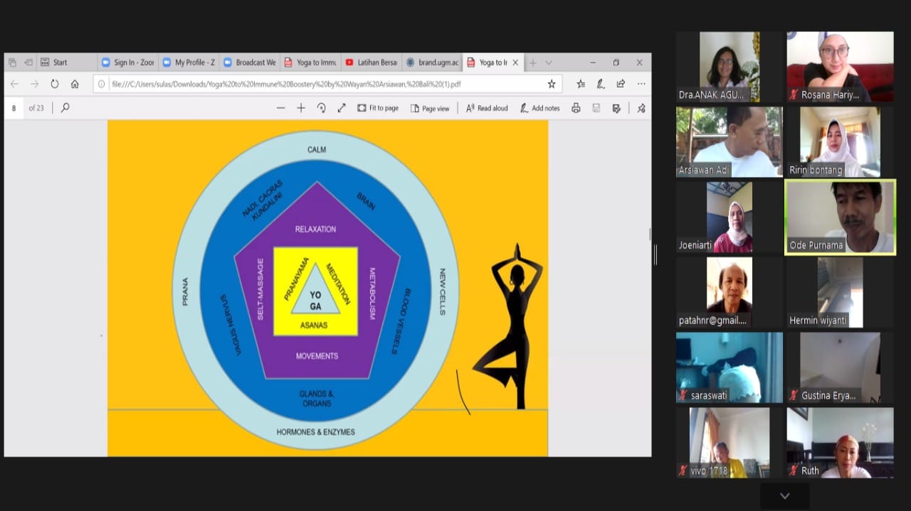Expand more participants with down chevron

(784, 496)
